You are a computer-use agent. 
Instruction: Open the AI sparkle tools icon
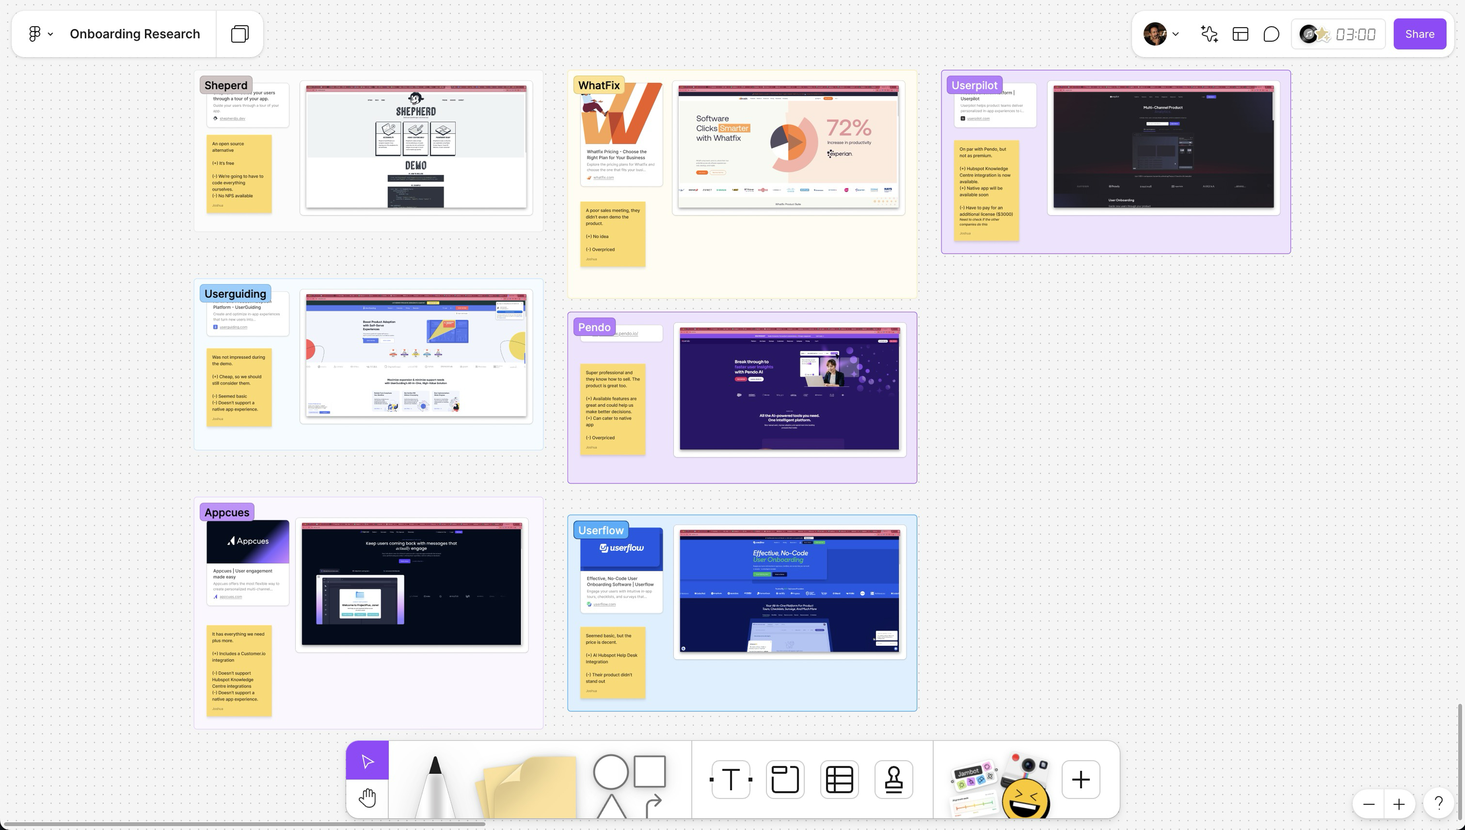point(1209,33)
